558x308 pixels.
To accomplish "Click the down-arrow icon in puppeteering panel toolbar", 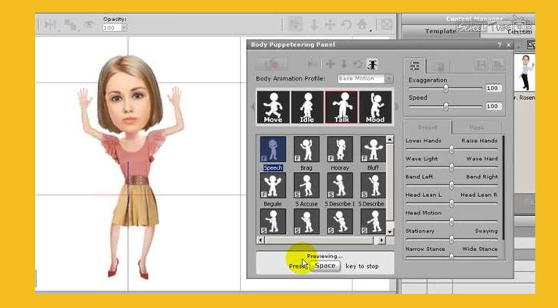I will (344, 64).
